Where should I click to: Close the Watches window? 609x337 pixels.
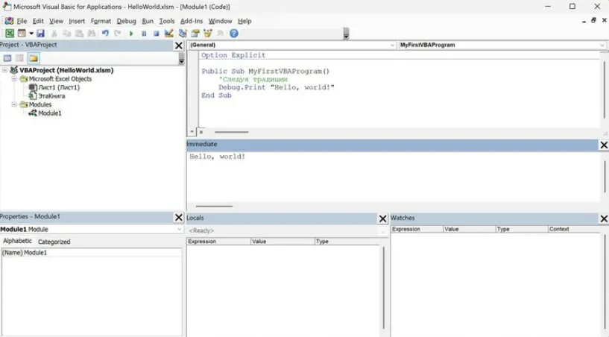(604, 219)
